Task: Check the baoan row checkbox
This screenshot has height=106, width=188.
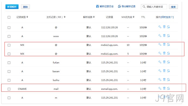Action: point(9,72)
